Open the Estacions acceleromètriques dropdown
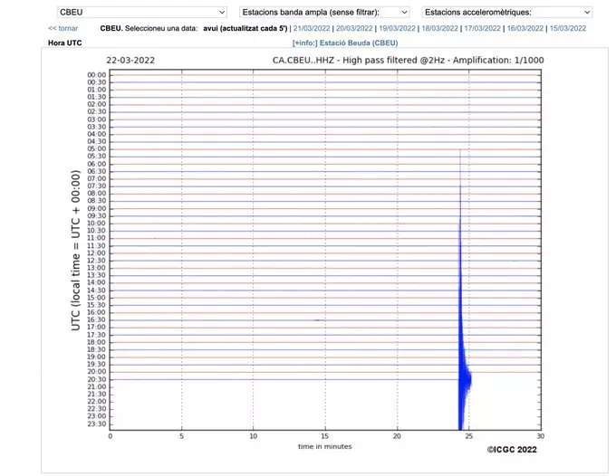The width and height of the screenshot is (616, 476). [x=507, y=13]
